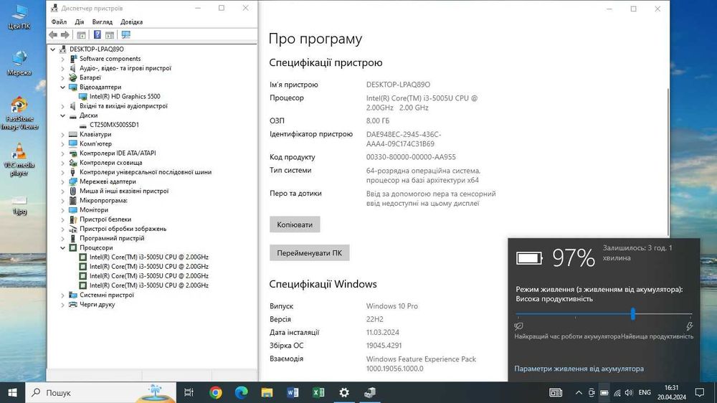Open Цей ПК desktop icon
This screenshot has height=403, width=717.
pyautogui.click(x=19, y=17)
